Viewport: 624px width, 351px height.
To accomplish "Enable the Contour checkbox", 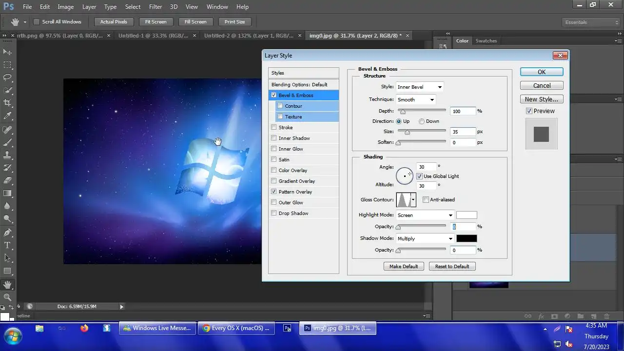I will point(280,106).
